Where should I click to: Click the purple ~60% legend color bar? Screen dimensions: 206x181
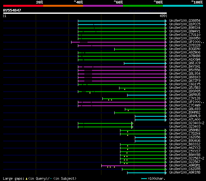(x=103, y=6)
